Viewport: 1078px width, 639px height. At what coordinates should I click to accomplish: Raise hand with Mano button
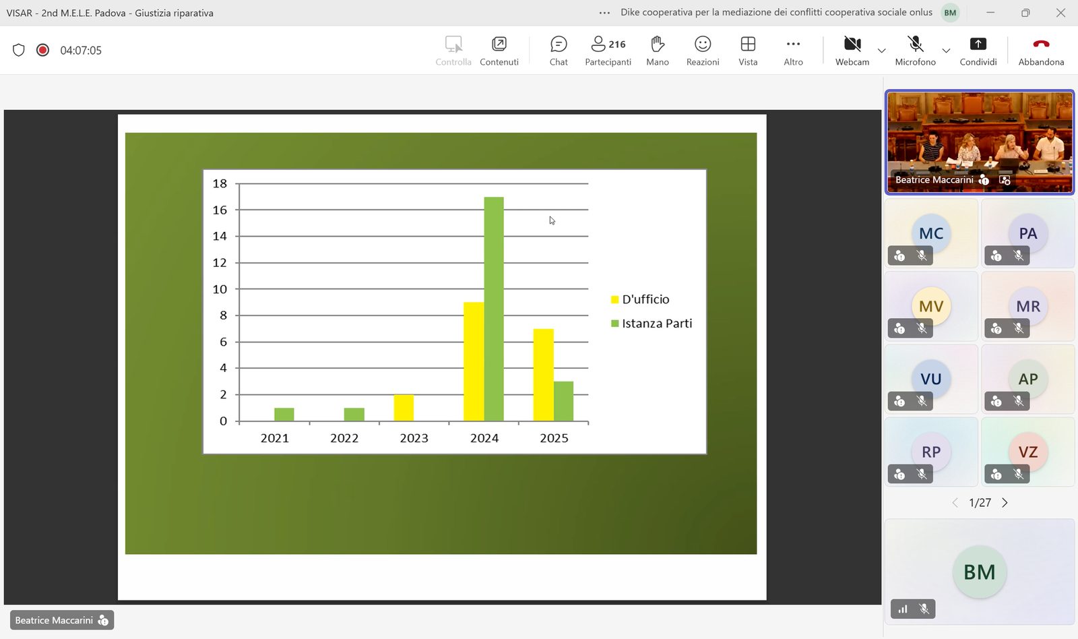click(x=658, y=51)
